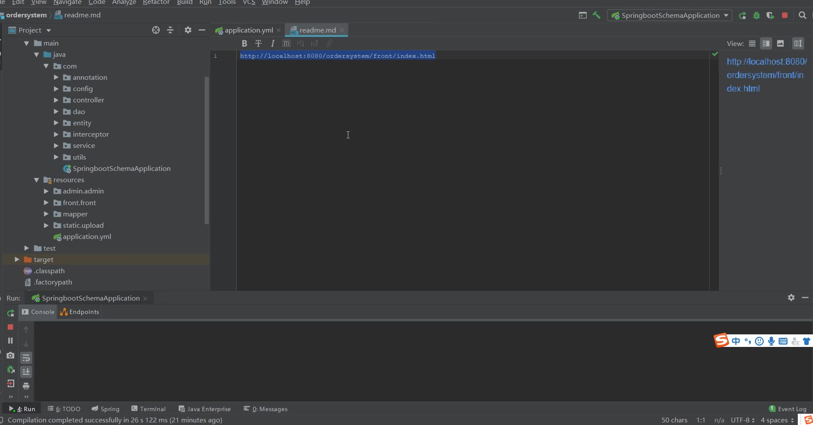The image size is (813, 425).
Task: Open Run panel settings gear
Action: click(x=791, y=297)
